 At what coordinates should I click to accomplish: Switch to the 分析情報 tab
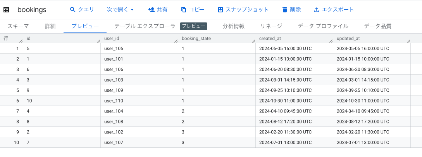click(x=233, y=26)
